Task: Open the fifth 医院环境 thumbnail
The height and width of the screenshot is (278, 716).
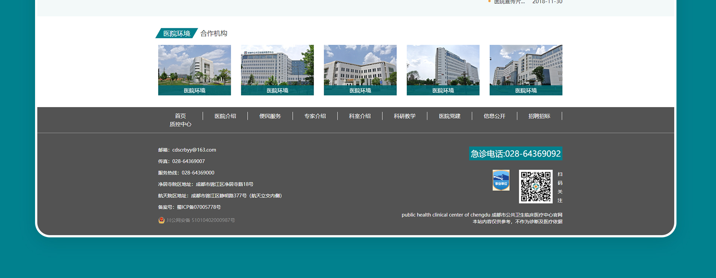Action: [x=525, y=70]
